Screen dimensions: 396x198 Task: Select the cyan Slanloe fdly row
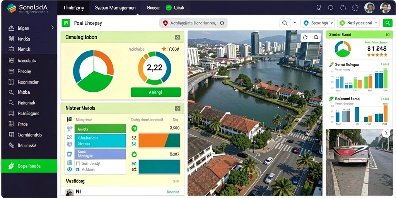click(x=100, y=141)
